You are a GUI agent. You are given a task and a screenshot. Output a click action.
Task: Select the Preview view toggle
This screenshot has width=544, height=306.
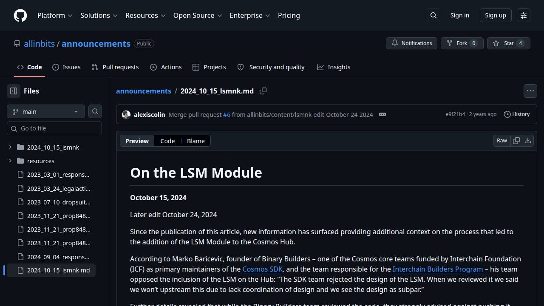[x=137, y=141]
